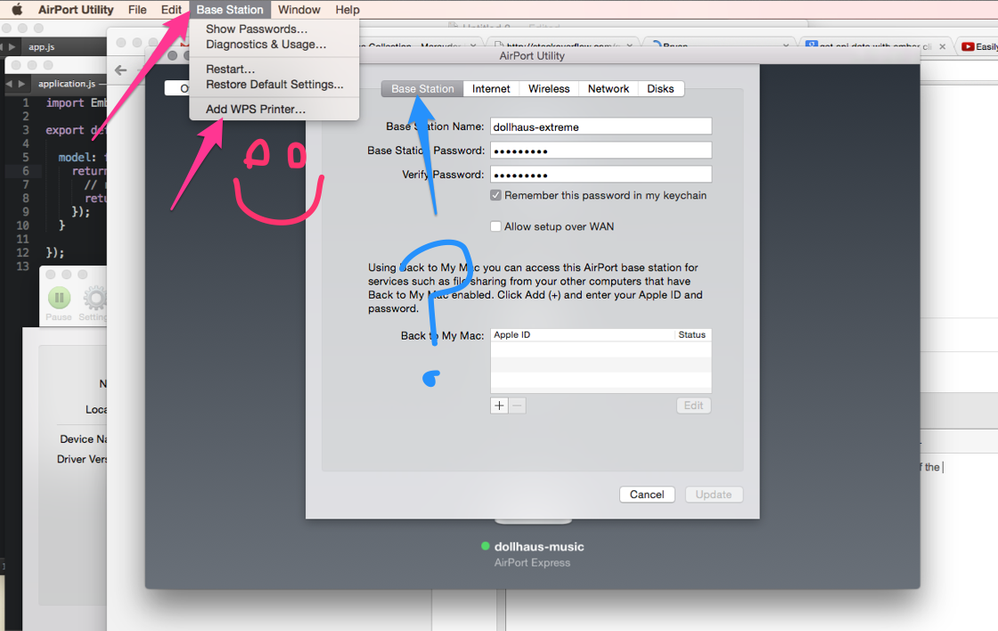Click the Cancel button

click(647, 495)
